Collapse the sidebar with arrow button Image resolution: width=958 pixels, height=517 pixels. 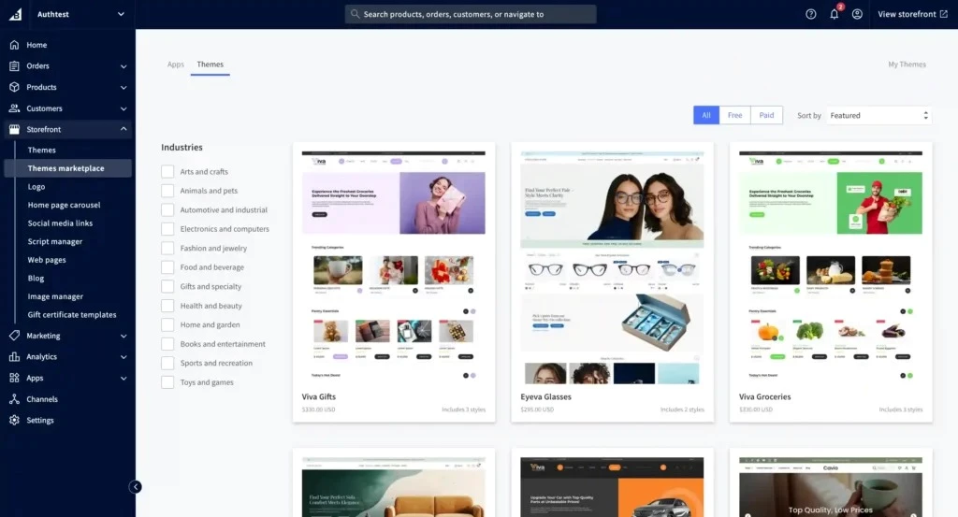(136, 486)
